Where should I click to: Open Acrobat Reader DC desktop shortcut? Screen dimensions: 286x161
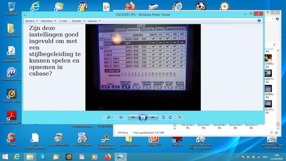(x=12, y=117)
